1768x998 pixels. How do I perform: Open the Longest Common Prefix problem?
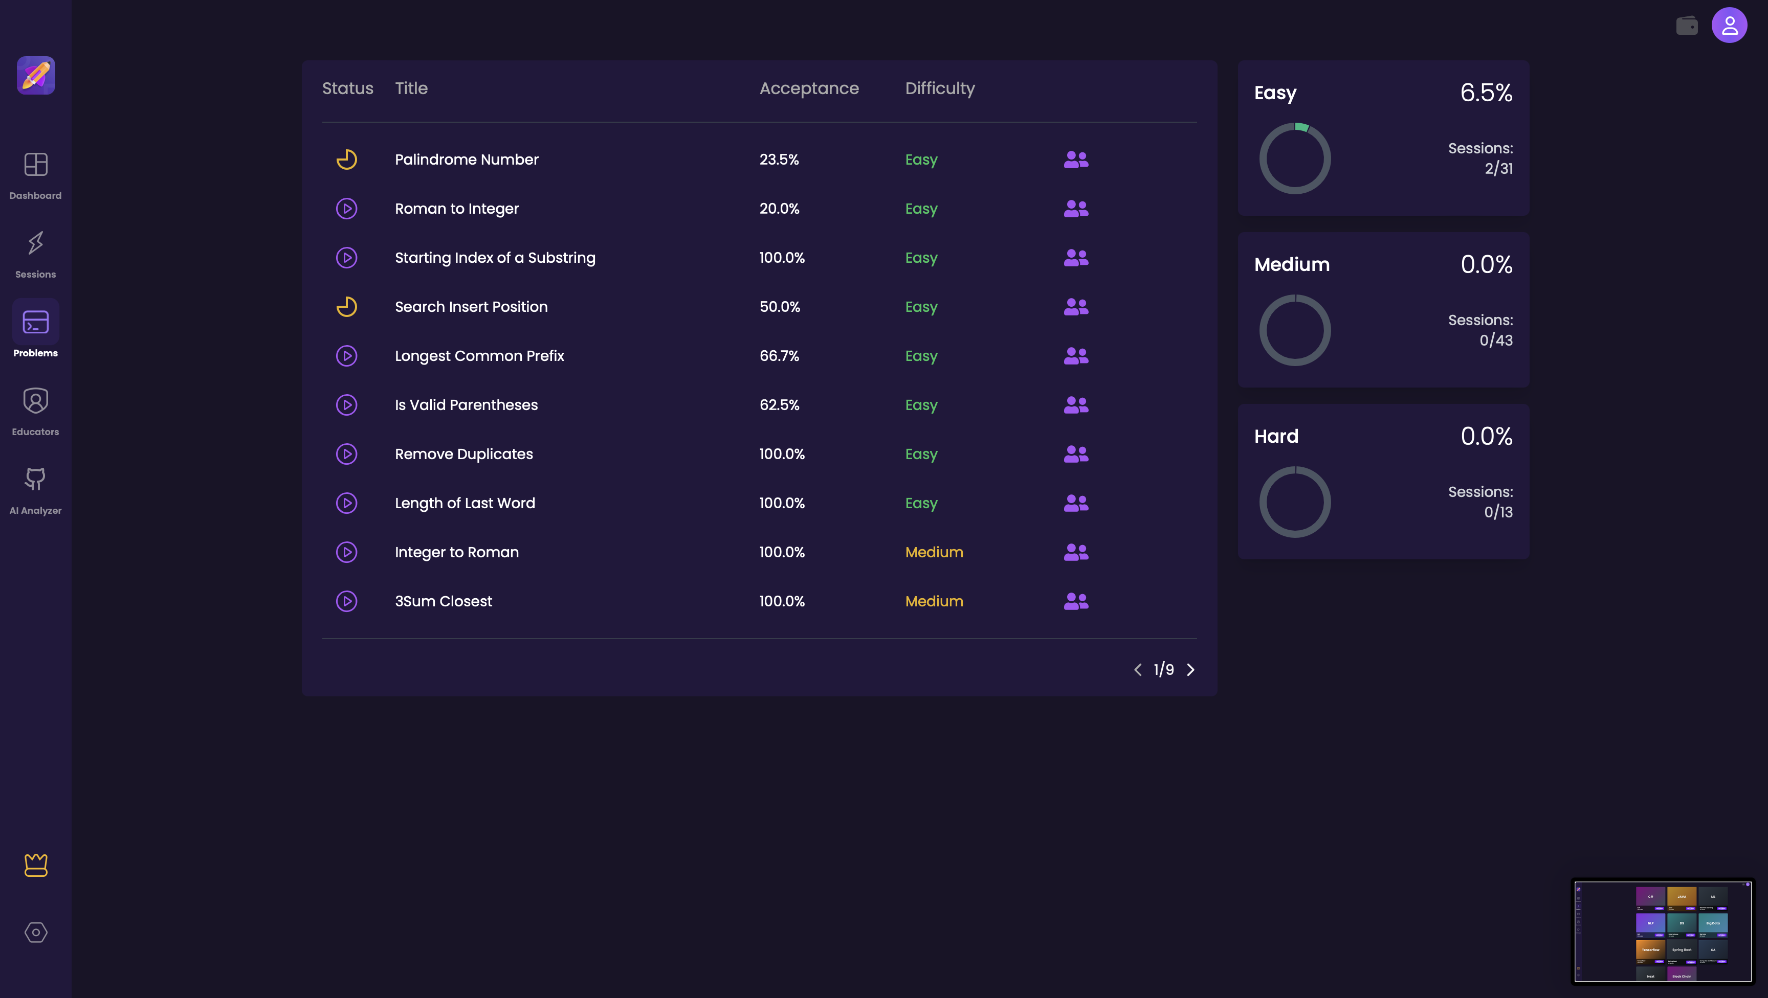pos(479,356)
